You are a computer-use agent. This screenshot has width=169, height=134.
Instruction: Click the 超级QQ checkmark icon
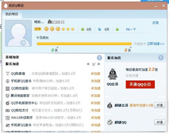(x=110, y=122)
